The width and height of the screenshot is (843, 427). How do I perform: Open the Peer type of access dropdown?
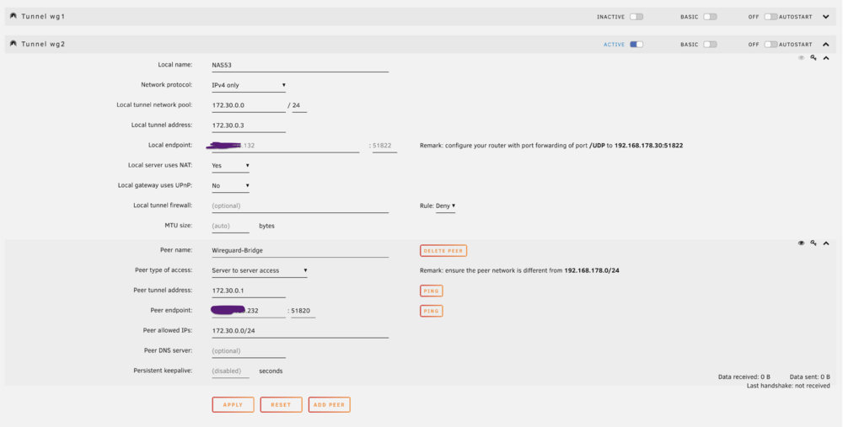[x=260, y=270]
